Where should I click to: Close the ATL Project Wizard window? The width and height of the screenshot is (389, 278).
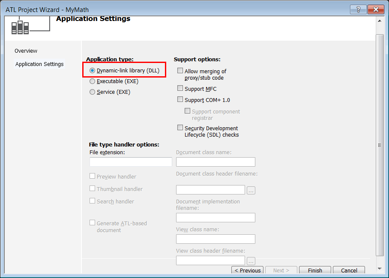376,9
